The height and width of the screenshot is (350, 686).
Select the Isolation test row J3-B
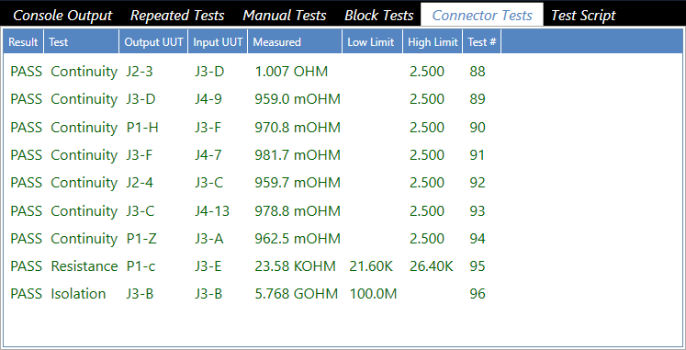click(343, 294)
